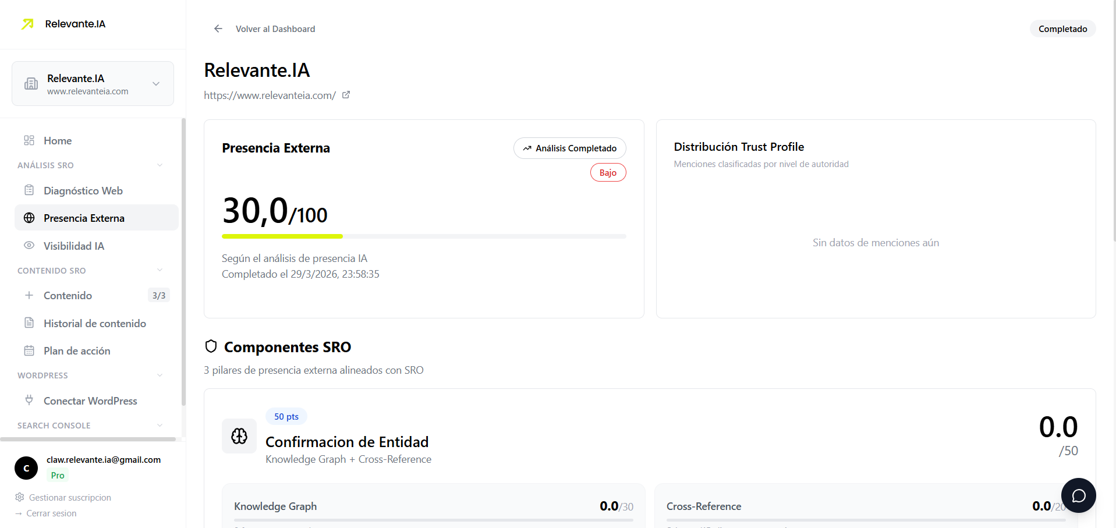Click the claw.relevante.ia avatar circle
Viewport: 1116px width, 528px height.
(26, 468)
